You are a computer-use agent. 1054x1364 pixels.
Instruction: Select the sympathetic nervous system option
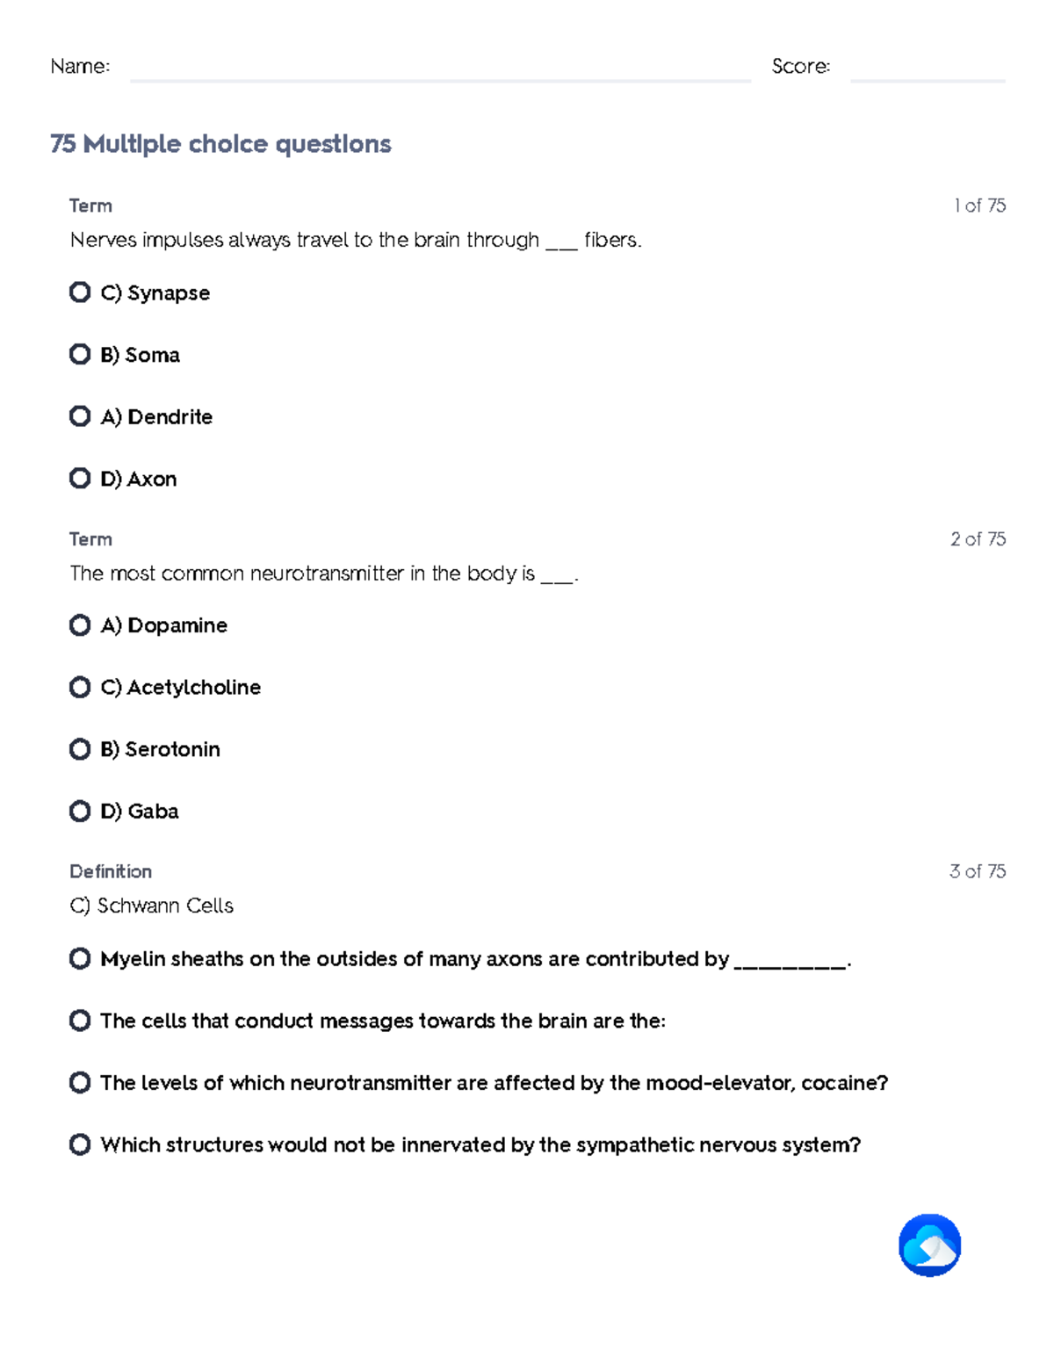tap(80, 1144)
